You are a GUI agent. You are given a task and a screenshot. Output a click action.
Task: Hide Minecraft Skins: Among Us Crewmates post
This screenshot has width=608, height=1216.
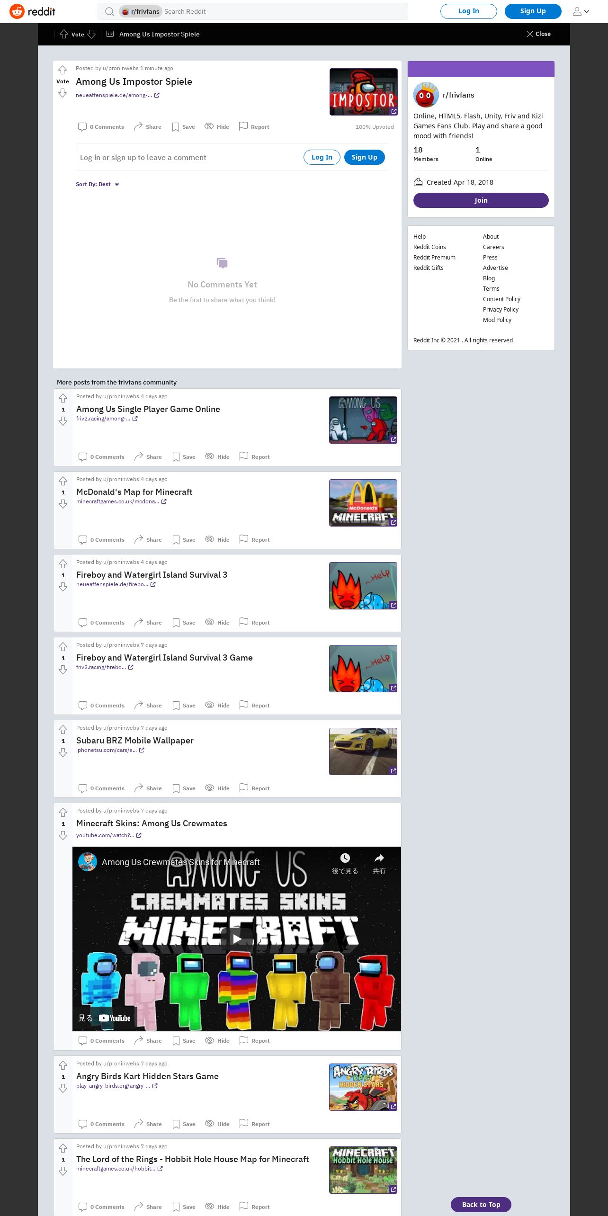pos(217,1041)
